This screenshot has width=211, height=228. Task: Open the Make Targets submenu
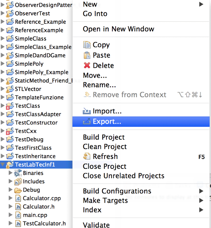point(105,201)
